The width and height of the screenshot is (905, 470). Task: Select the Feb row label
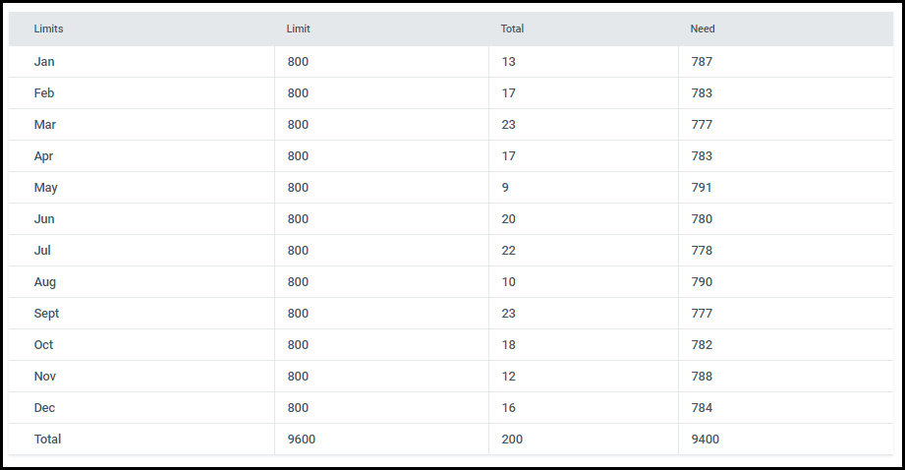click(x=44, y=93)
